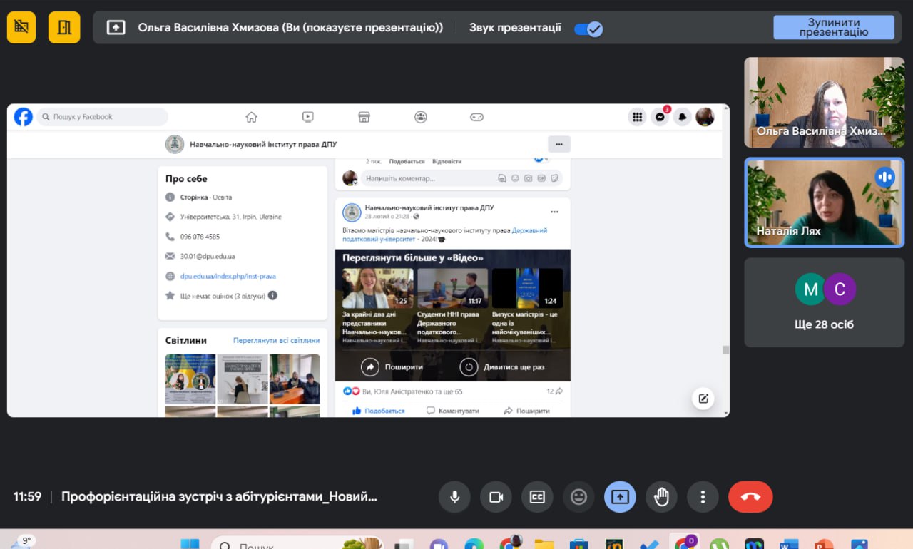Click the new message compose icon
The width and height of the screenshot is (913, 549).
703,399
